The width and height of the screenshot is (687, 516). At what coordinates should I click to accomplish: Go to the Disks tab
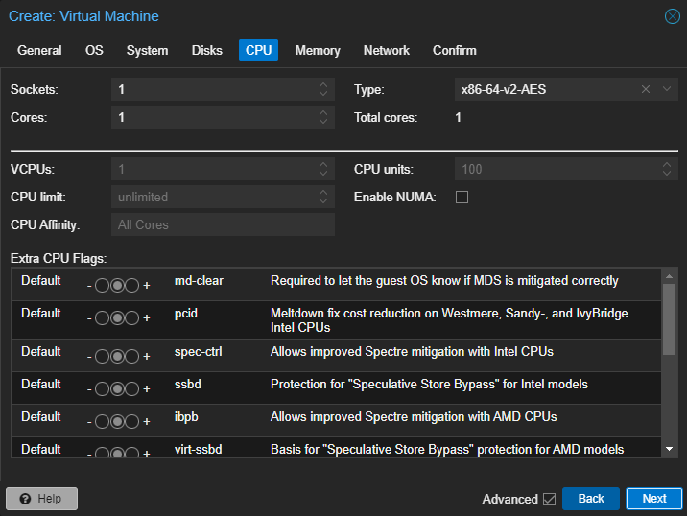206,50
